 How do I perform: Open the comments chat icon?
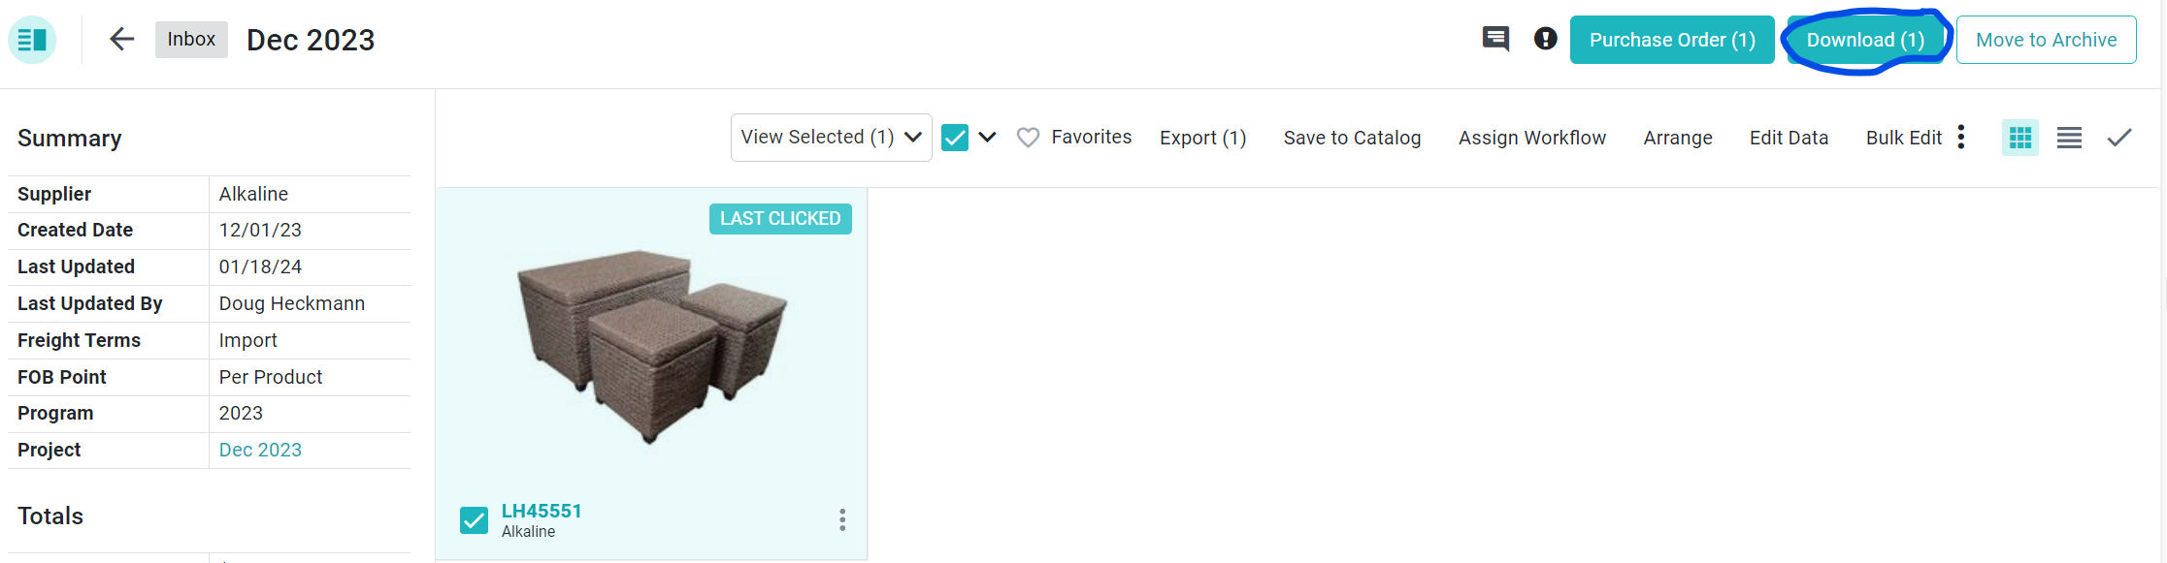tap(1495, 40)
